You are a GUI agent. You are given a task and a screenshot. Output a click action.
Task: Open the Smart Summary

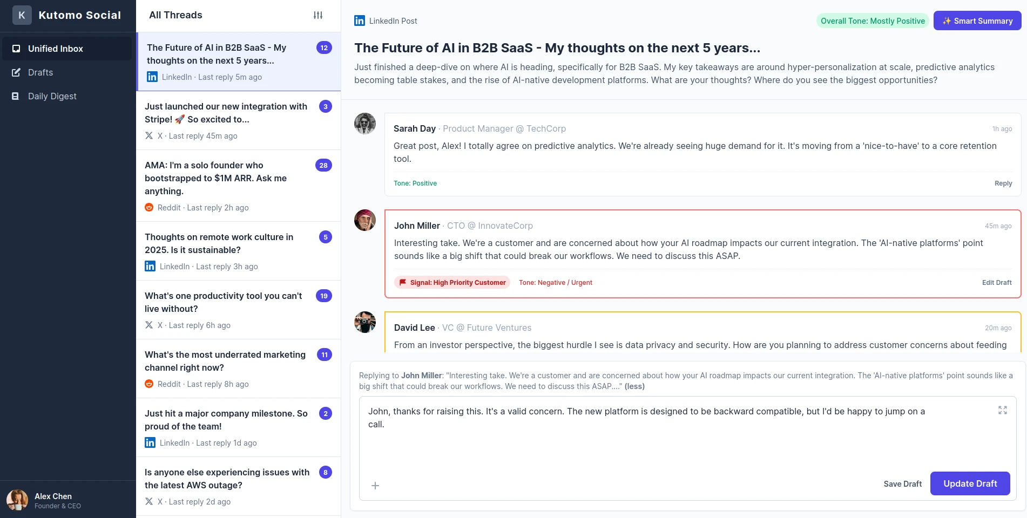tap(977, 21)
